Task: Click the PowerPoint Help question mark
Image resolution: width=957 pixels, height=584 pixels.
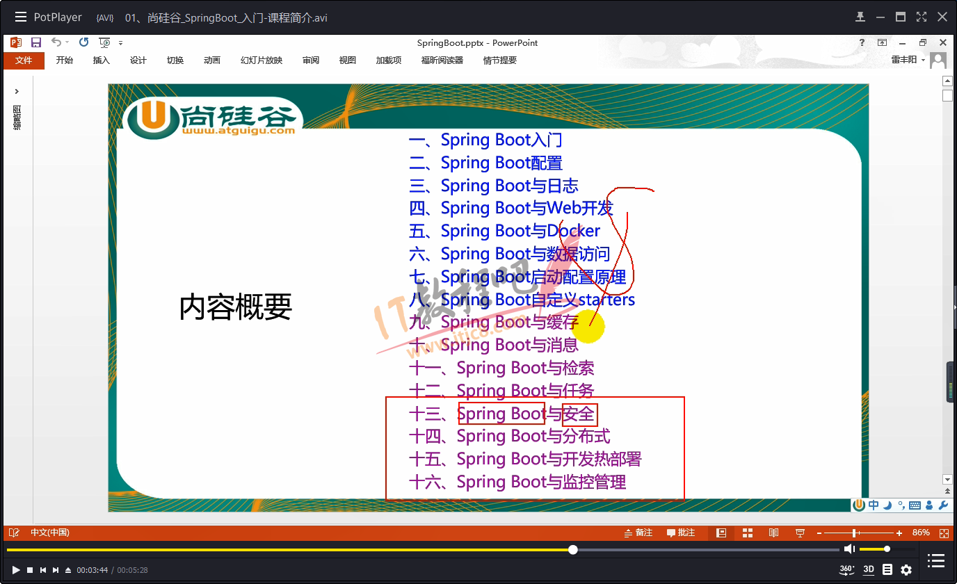Action: tap(862, 42)
